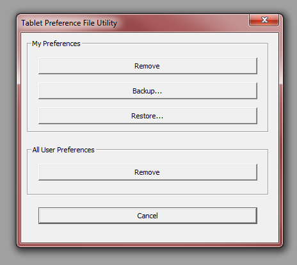Click the My Preferences group label
The height and width of the screenshot is (265, 297).
click(x=56, y=44)
